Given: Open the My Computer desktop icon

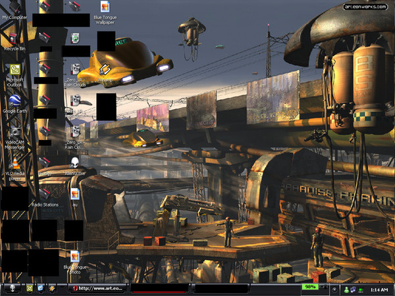Looking at the screenshot, I should (x=14, y=10).
